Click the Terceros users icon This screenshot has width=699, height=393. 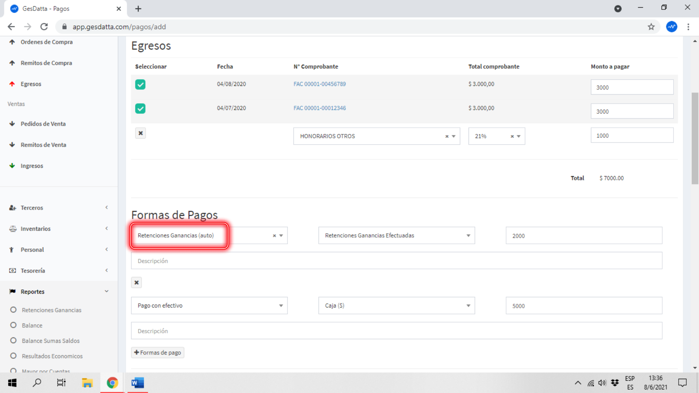[13, 208]
